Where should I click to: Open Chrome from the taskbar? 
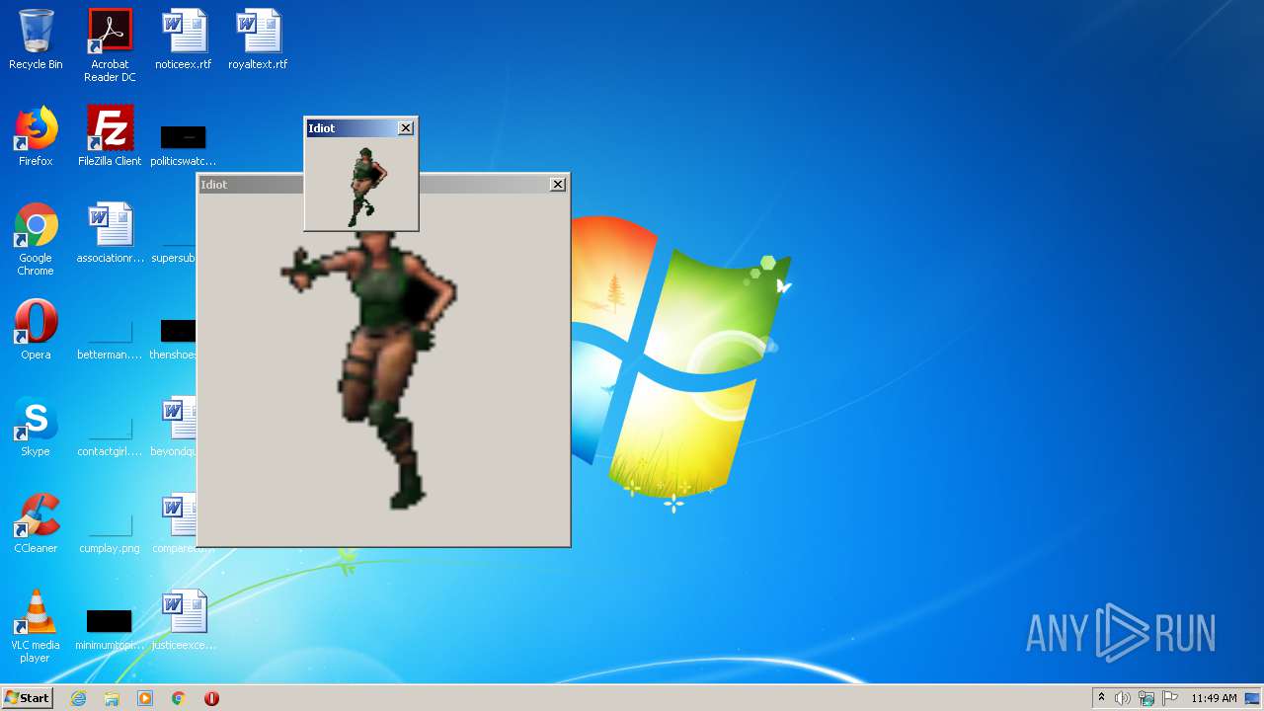click(x=179, y=698)
